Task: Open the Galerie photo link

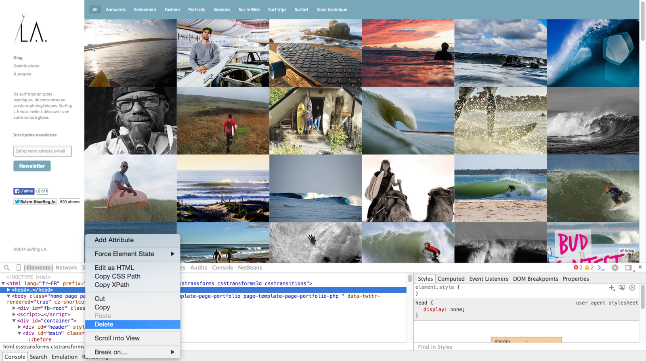Action: tap(26, 66)
